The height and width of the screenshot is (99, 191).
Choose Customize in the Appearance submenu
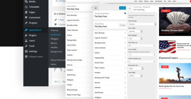[56, 35]
